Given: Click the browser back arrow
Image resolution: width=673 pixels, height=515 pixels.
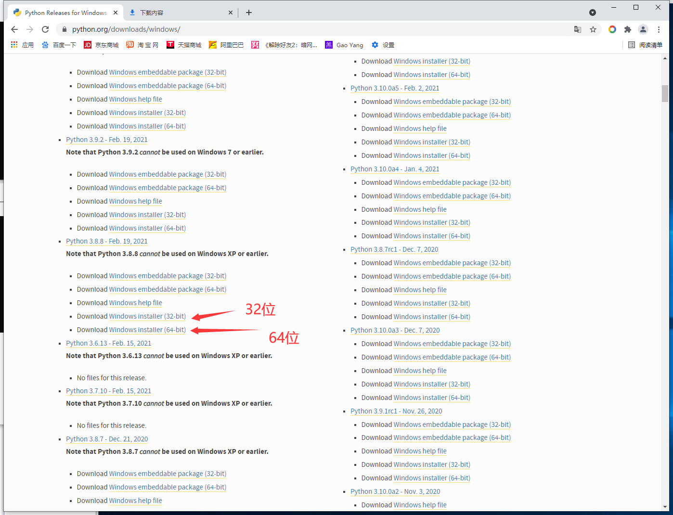Looking at the screenshot, I should click(x=14, y=29).
